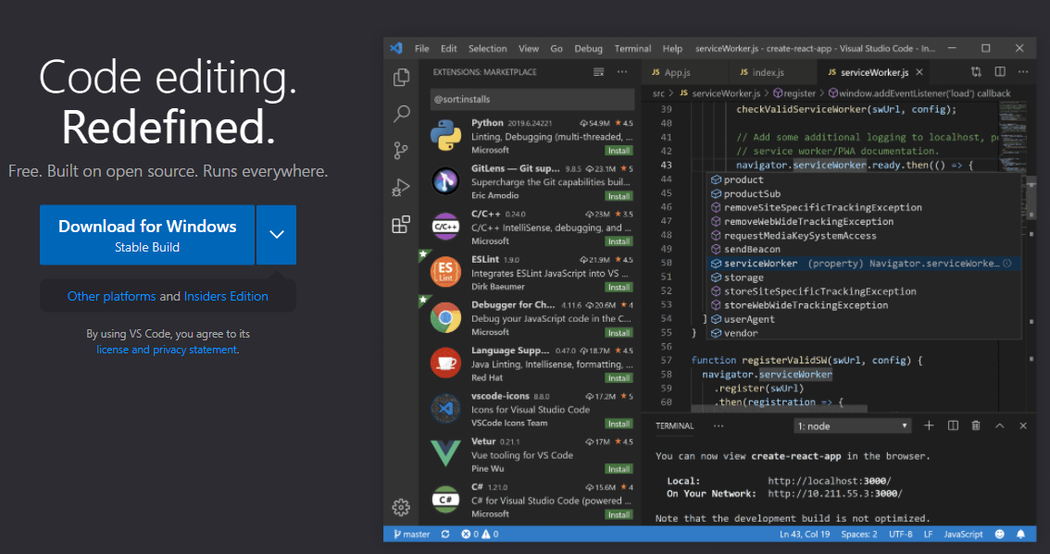Split the terminal panel

pyautogui.click(x=953, y=425)
